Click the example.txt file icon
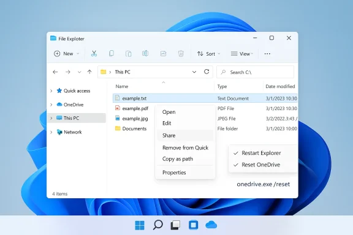 (117, 98)
